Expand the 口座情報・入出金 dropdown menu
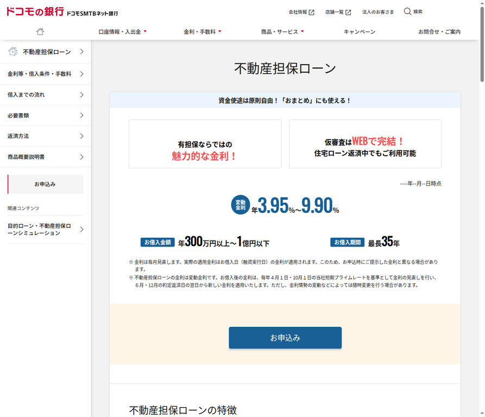This screenshot has width=485, height=417. (x=123, y=31)
